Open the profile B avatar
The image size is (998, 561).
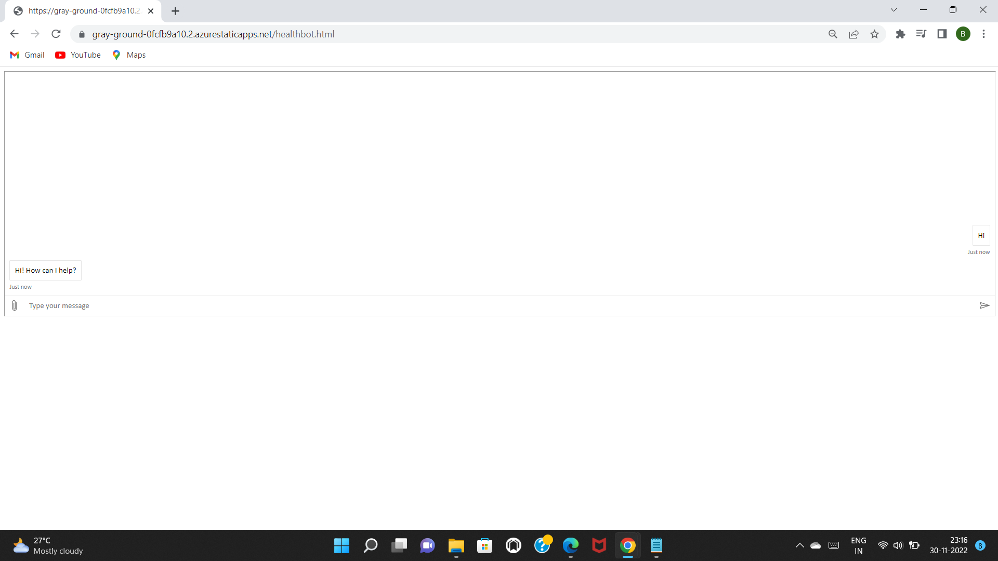pyautogui.click(x=963, y=34)
